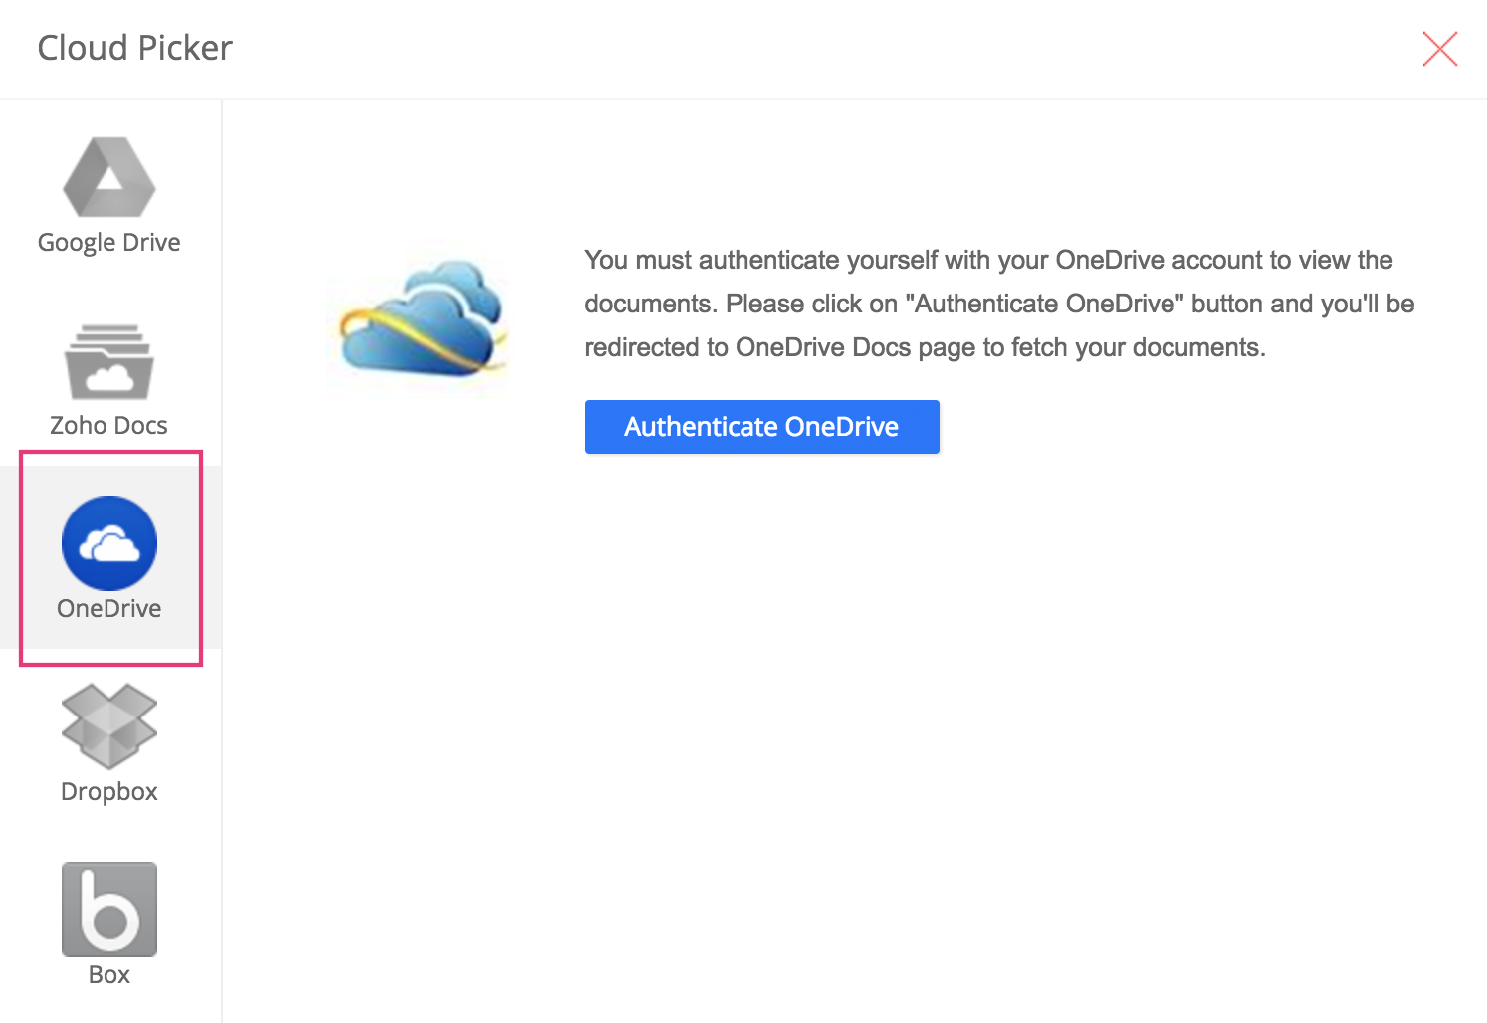Click the word "Picker" in the header
This screenshot has width=1487, height=1023.
pyautogui.click(x=184, y=48)
